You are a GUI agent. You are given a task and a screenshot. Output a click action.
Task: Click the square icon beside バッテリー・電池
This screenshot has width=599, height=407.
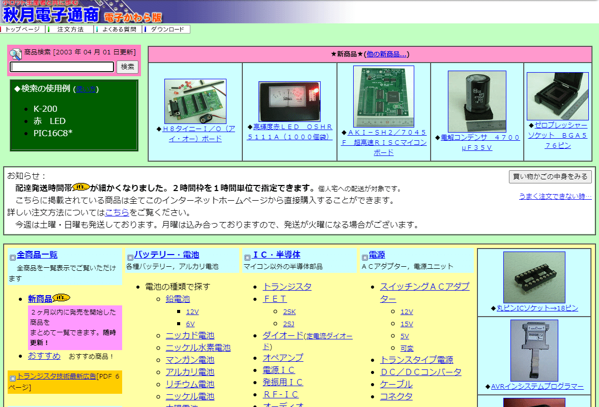(130, 258)
